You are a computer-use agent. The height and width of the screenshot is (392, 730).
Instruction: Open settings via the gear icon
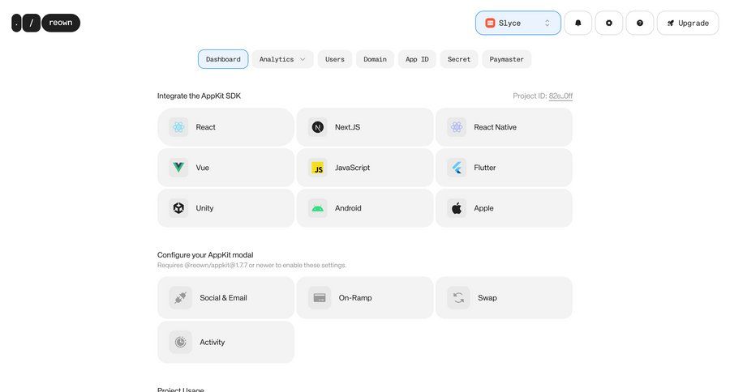pyautogui.click(x=608, y=23)
